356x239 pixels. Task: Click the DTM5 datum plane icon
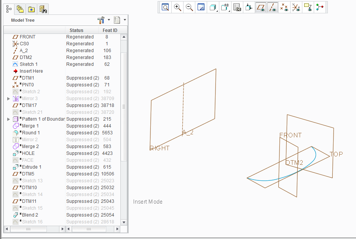pyautogui.click(x=16, y=174)
